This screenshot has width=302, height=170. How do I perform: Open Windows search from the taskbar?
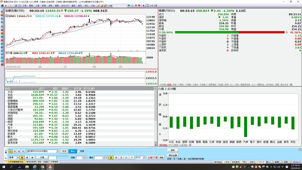(11, 167)
